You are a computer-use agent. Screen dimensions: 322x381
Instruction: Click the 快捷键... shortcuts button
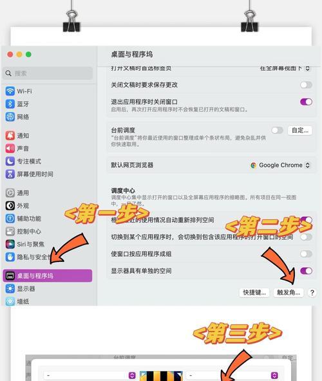254,292
